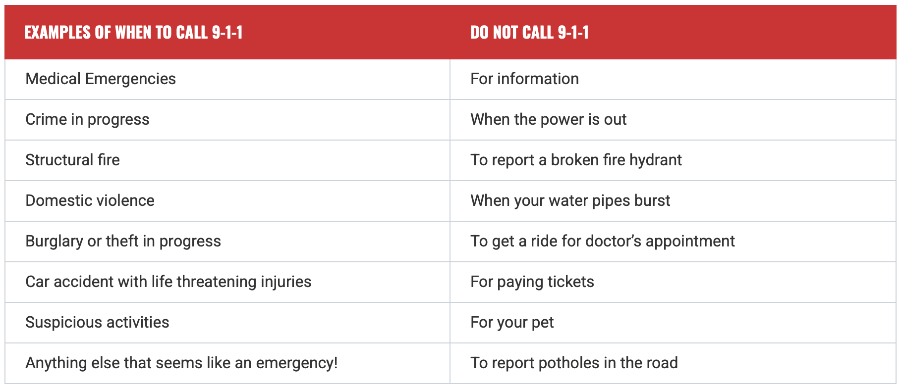This screenshot has height=388, width=901.
Task: Click 'When the power is out' text
Action: tap(548, 120)
